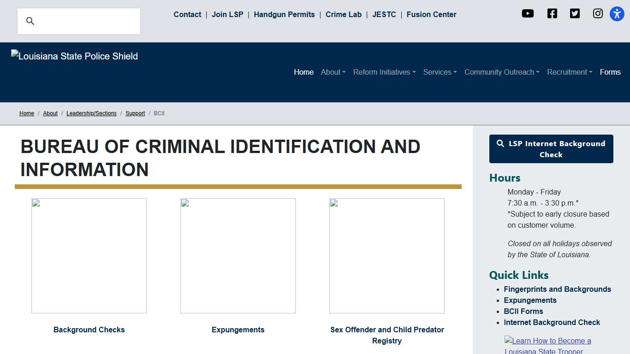Open the Instagram social icon
This screenshot has width=630, height=354.
(598, 14)
